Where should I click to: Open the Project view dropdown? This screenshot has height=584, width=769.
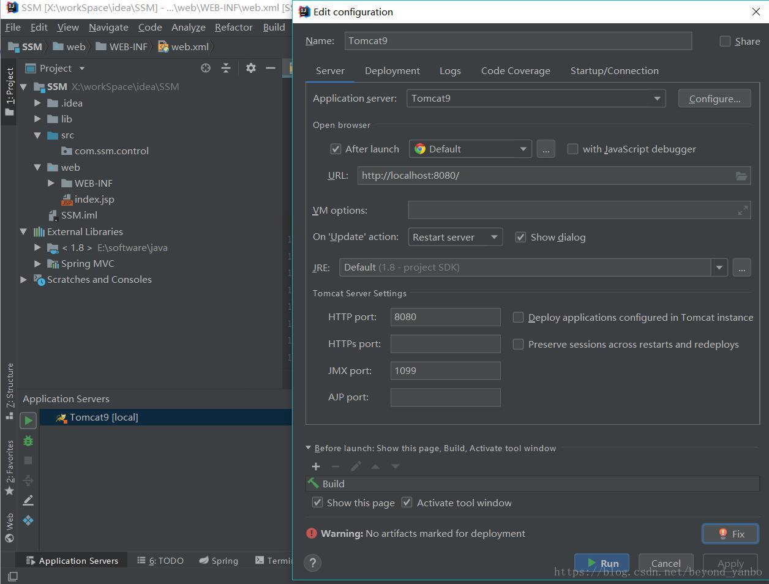pyautogui.click(x=81, y=69)
